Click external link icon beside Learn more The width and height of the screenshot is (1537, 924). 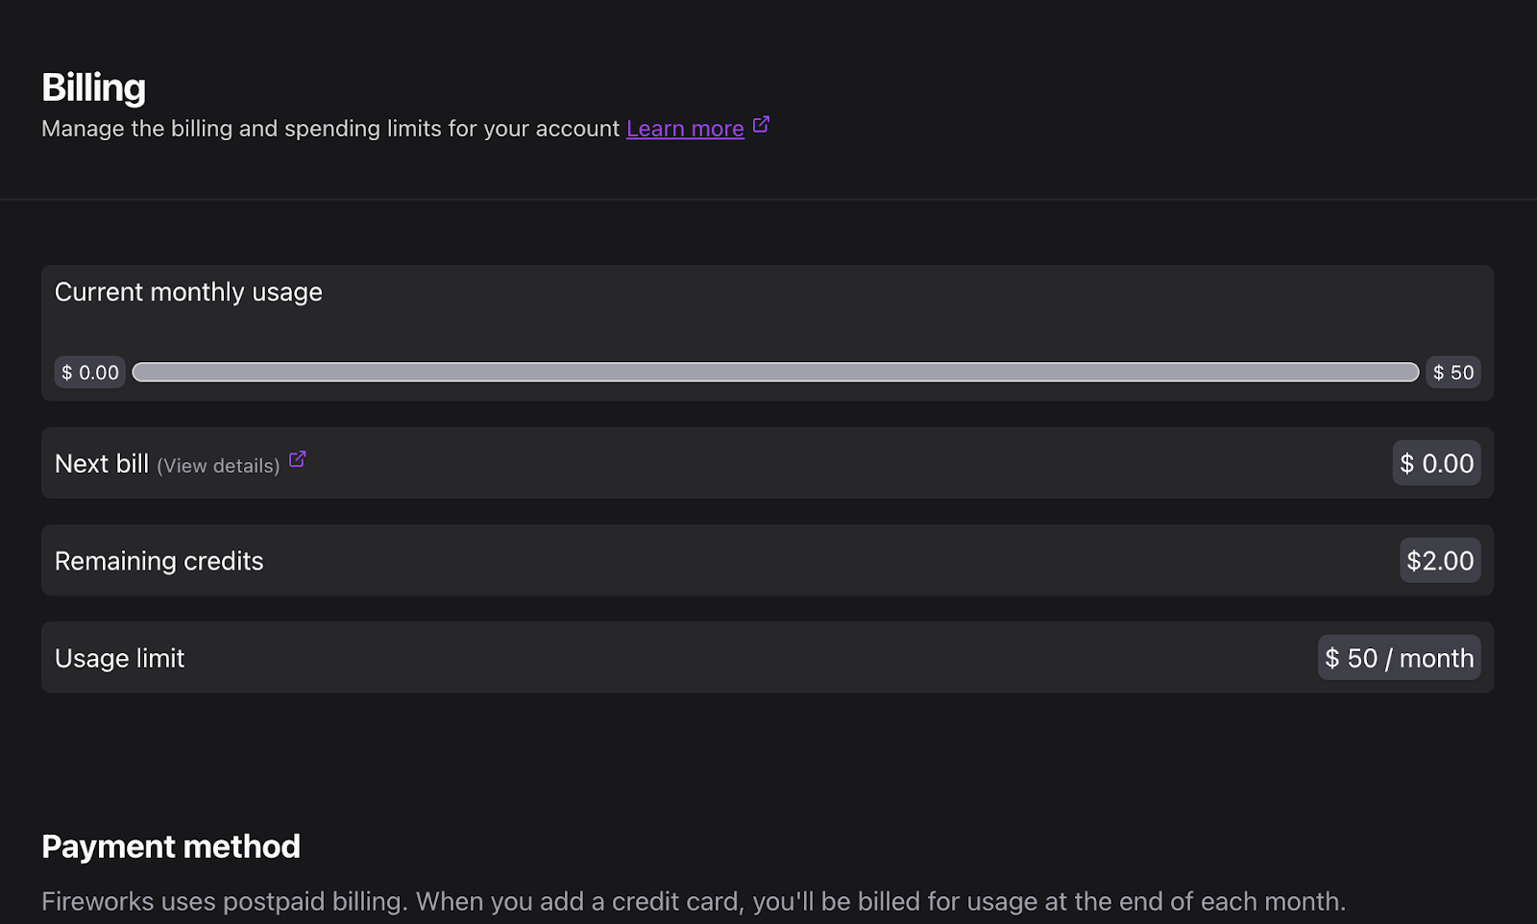[x=761, y=125]
